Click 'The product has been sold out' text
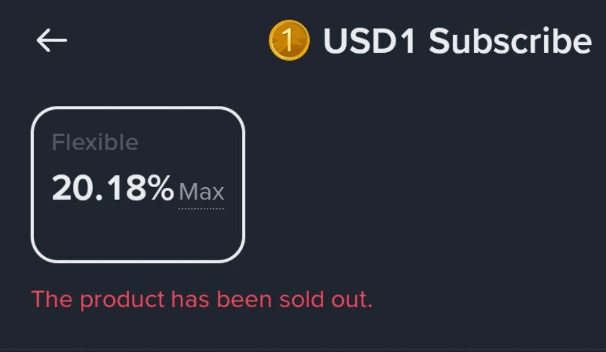The image size is (606, 352). coord(201,299)
